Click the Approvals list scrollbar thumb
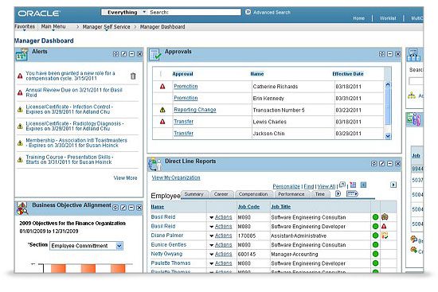This screenshot has width=438, height=292. point(388,107)
